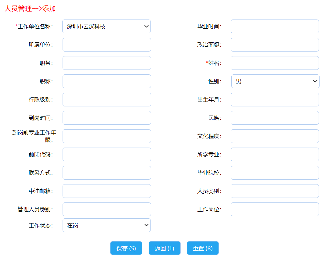This screenshot has width=329, height=261.
Task: Focus the 出生年月 input field
Action: pos(274,100)
